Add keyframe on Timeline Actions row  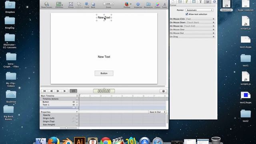pos(77,99)
